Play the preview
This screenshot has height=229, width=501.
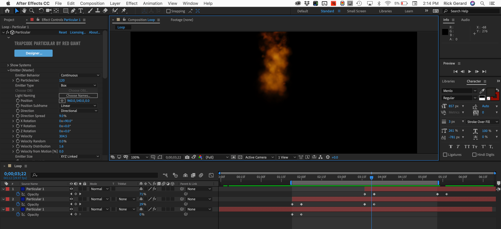(470, 72)
